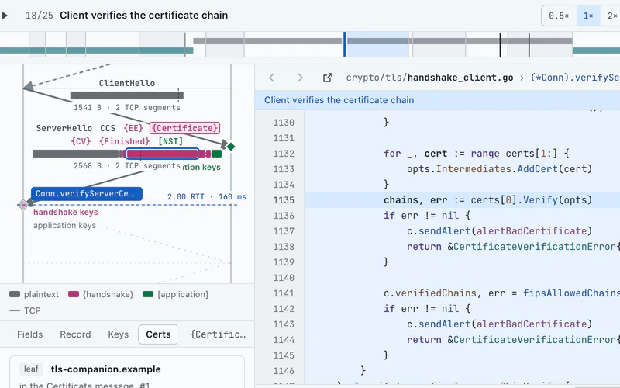Click blue current-step marker on timeline

[345, 44]
